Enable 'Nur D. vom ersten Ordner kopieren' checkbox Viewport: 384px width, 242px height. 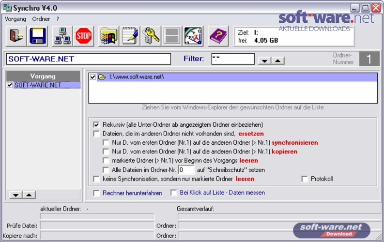coord(106,151)
